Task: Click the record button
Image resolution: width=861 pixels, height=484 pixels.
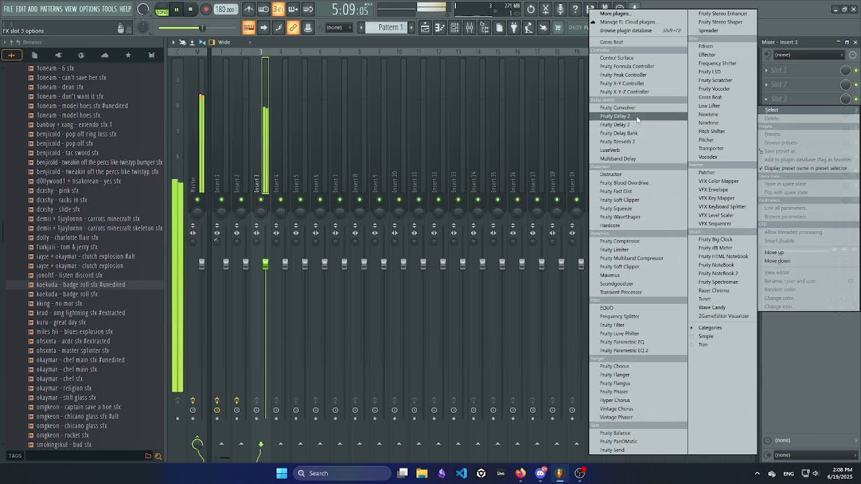Action: click(x=206, y=9)
